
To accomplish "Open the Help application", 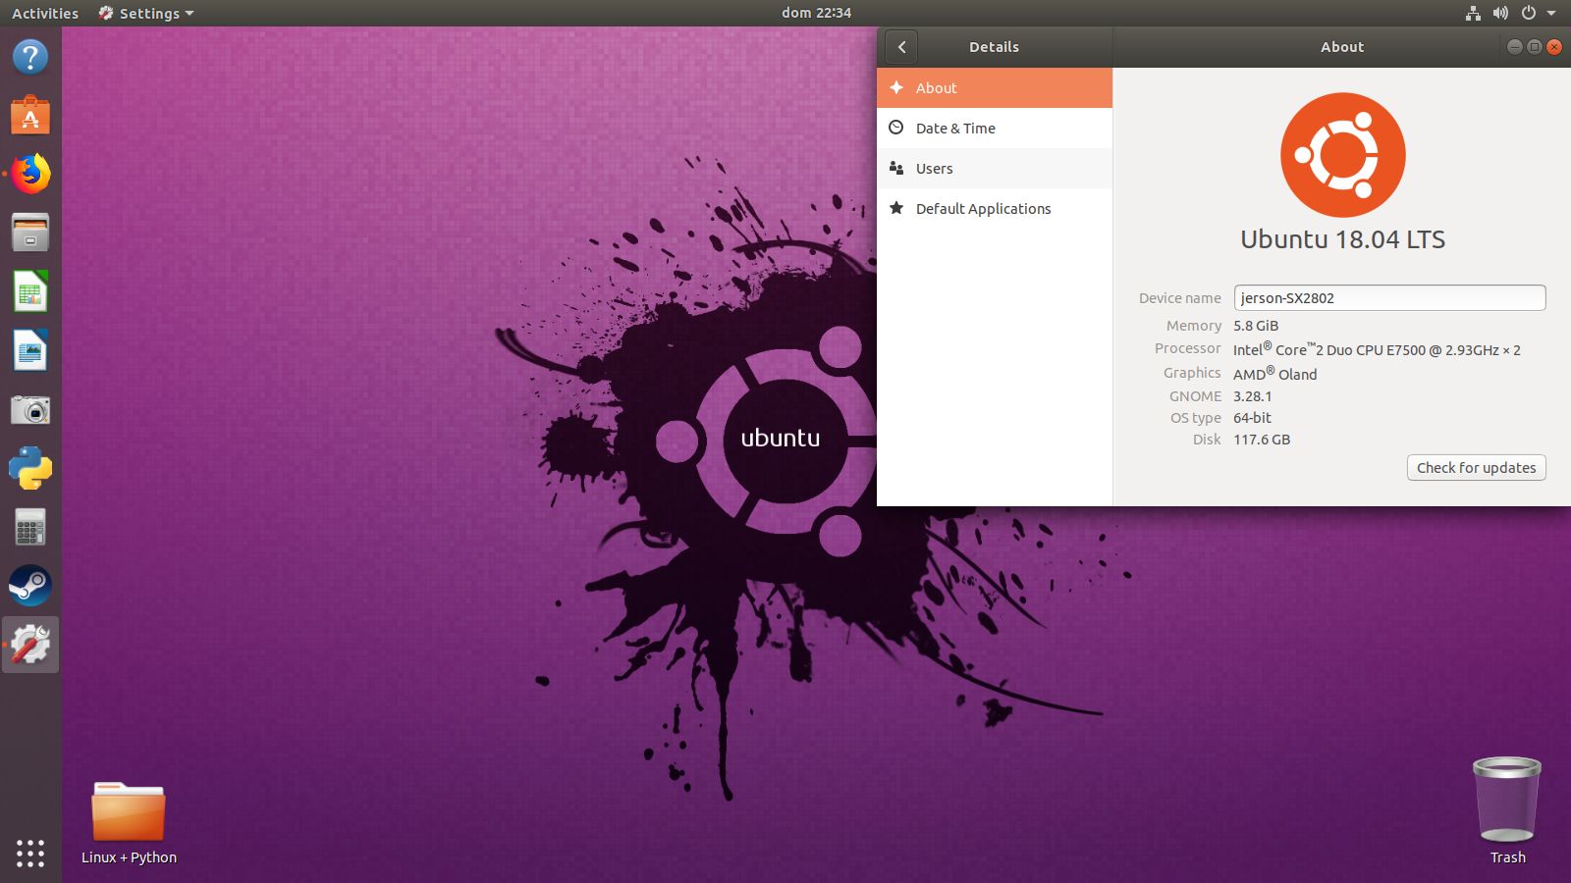I will (x=30, y=57).
